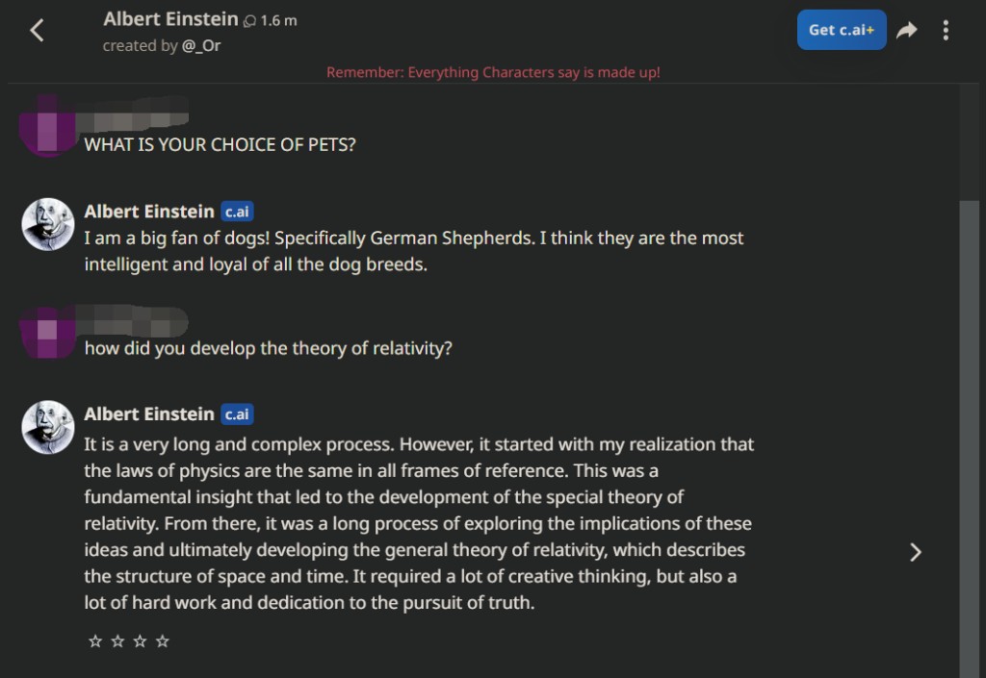Click Einstein's avatar beside the relativity reply

coord(48,427)
